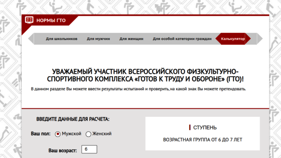Select Женский gender radio button
281x158 pixels.
click(x=89, y=134)
